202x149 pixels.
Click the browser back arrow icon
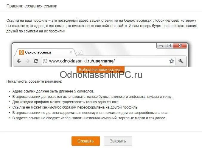(x=19, y=61)
